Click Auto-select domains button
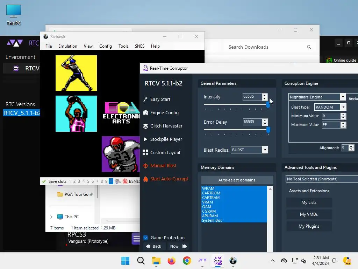Screen dimensions: 358x269 pos(237,180)
